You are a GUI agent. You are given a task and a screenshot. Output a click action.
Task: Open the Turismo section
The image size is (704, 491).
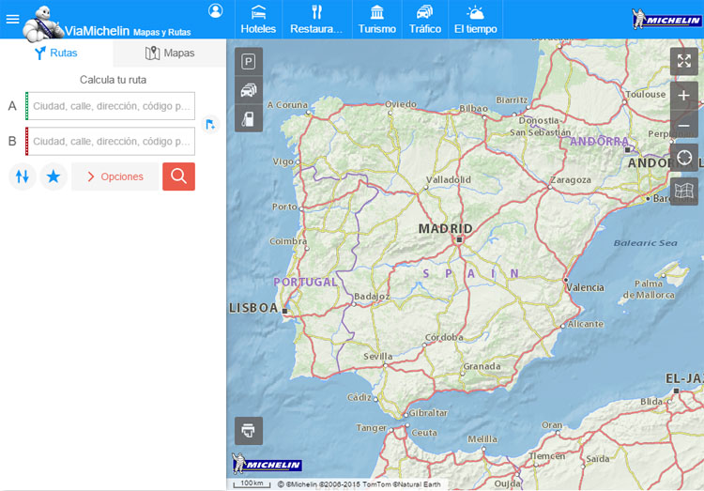click(377, 20)
